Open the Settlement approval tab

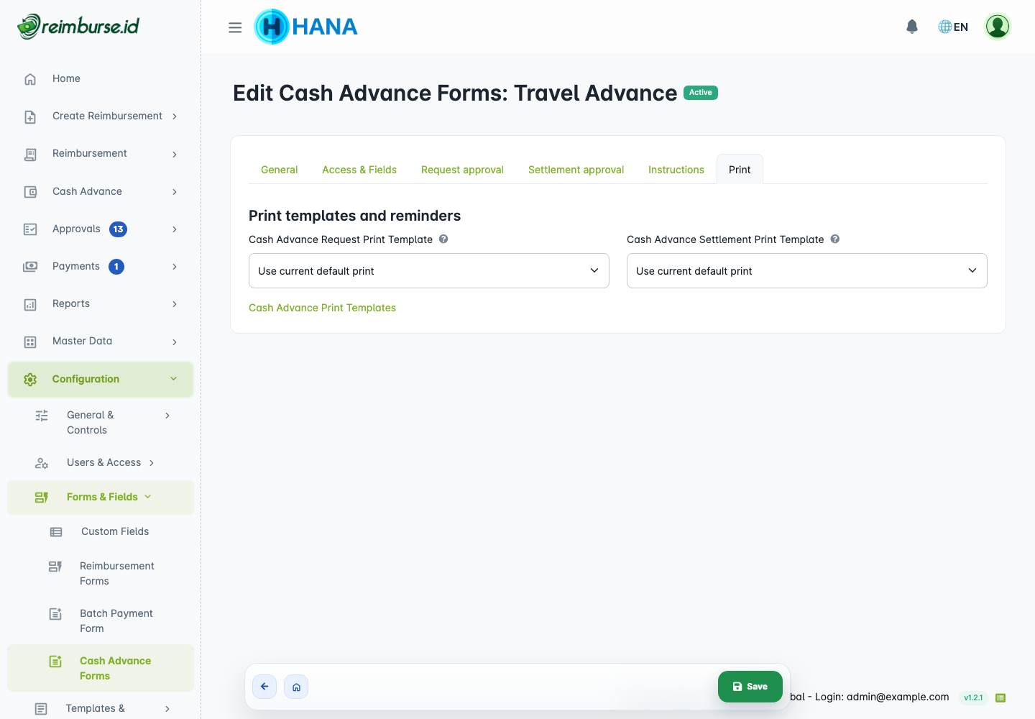[576, 170]
